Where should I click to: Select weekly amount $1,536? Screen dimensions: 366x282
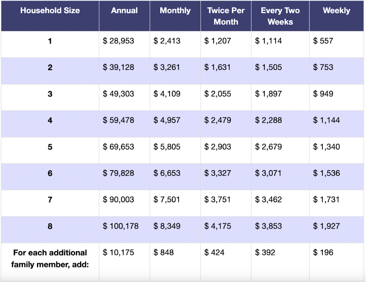coord(326,173)
